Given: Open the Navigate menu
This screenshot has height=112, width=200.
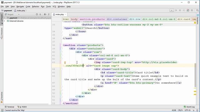Looking at the screenshot, I should coord(20,7).
